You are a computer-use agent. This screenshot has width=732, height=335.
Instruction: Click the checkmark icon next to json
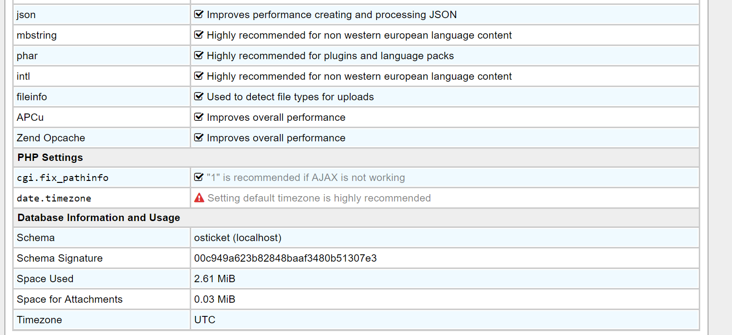(x=198, y=14)
